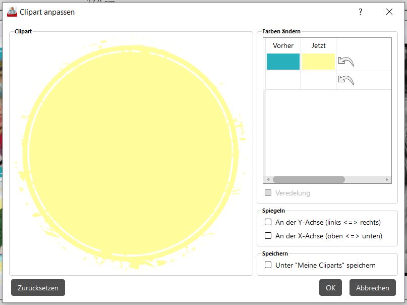
Task: Click the Veredelung checkbox
Action: (x=268, y=193)
